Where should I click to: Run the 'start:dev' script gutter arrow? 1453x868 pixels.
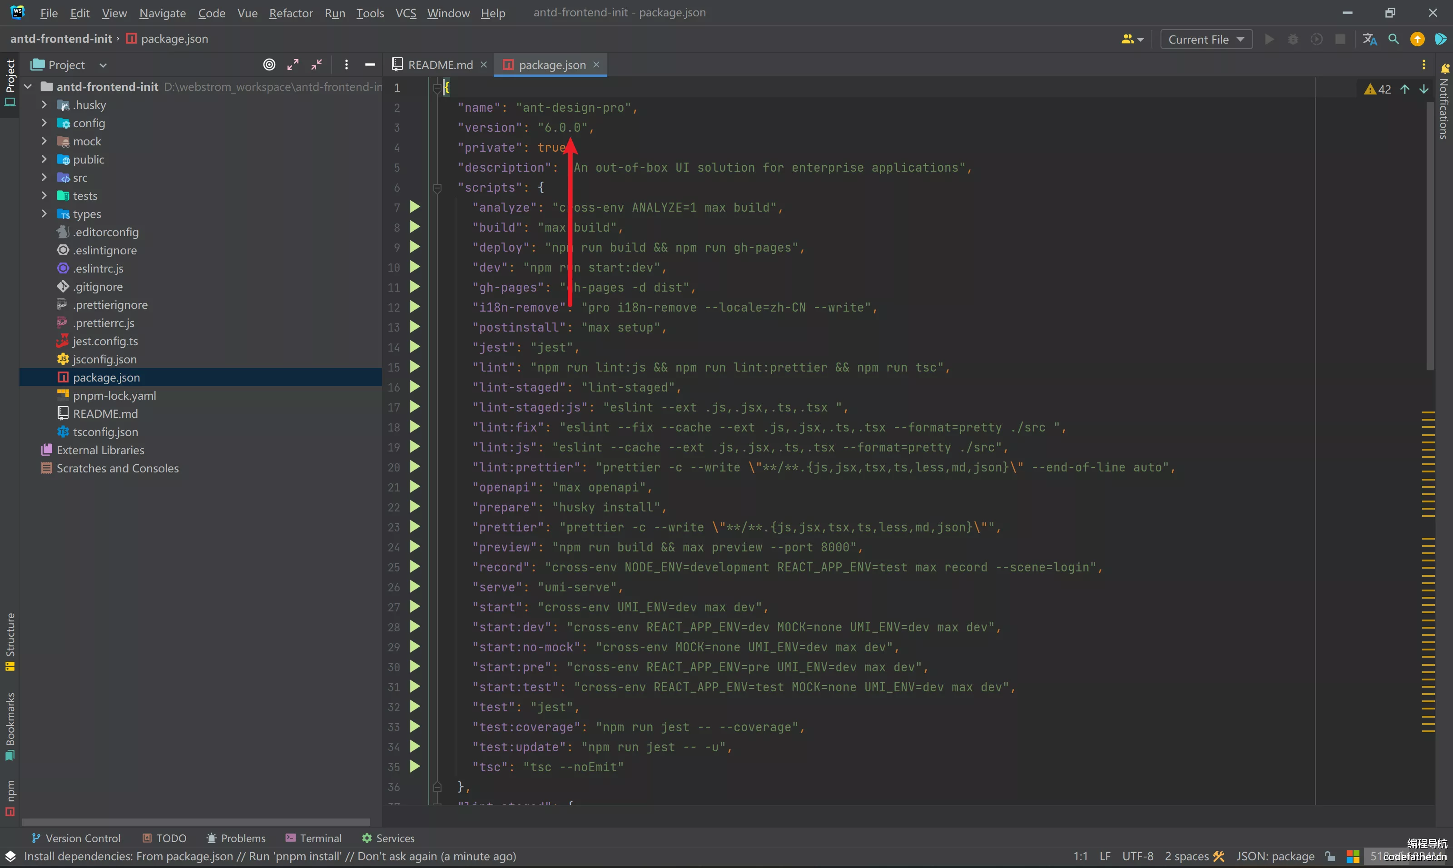point(415,626)
